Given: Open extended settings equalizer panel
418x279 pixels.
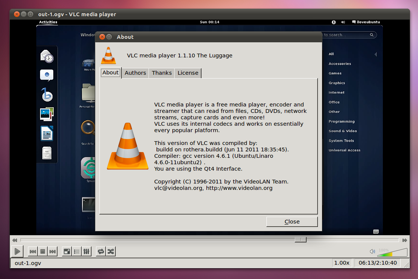Looking at the screenshot, I should point(87,251).
